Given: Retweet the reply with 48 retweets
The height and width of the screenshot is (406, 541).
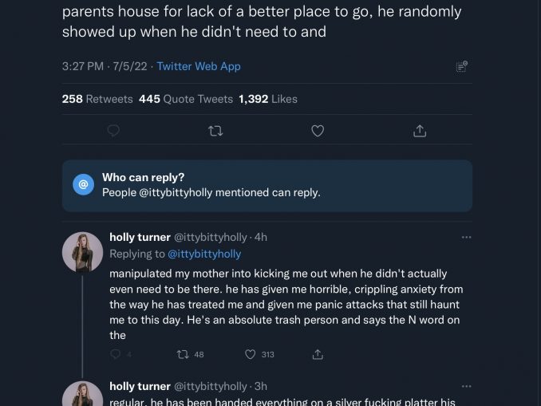Looking at the screenshot, I should pyautogui.click(x=182, y=354).
